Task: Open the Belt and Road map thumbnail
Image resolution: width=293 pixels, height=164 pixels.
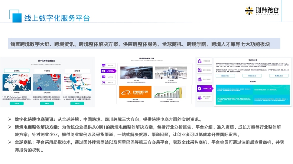Action: (17, 82)
